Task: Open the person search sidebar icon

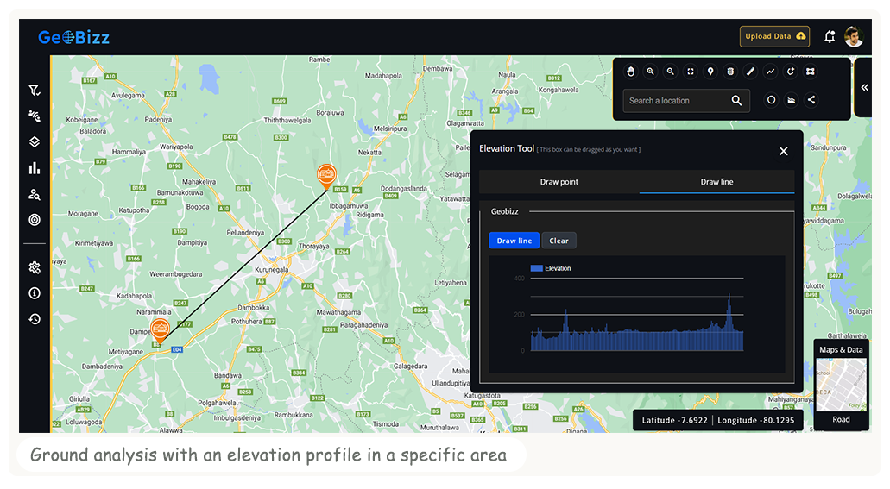Action: (x=35, y=195)
